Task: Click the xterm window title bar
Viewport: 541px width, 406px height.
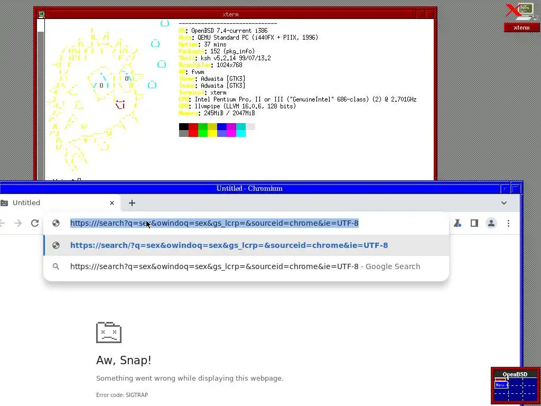Action: pos(230,14)
